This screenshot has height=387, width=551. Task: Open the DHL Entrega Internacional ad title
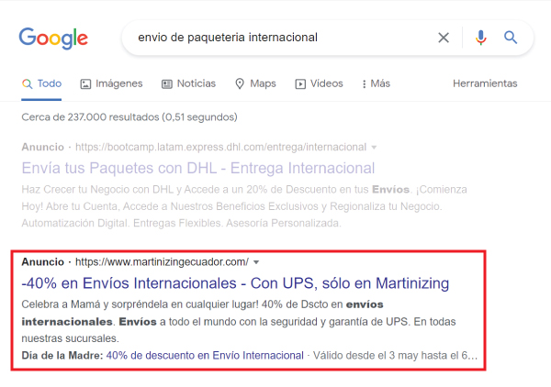click(198, 168)
